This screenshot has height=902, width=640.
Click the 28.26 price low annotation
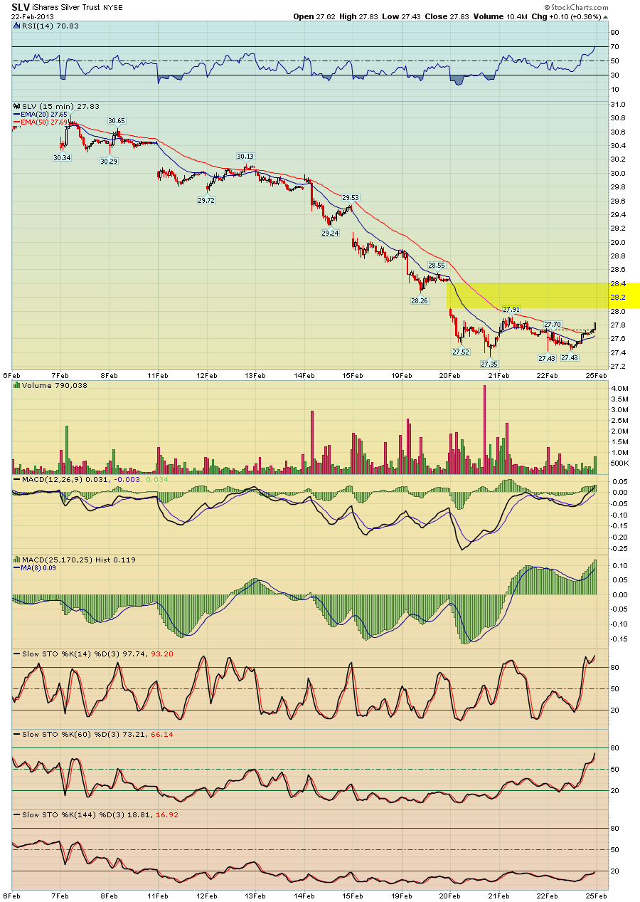point(420,300)
